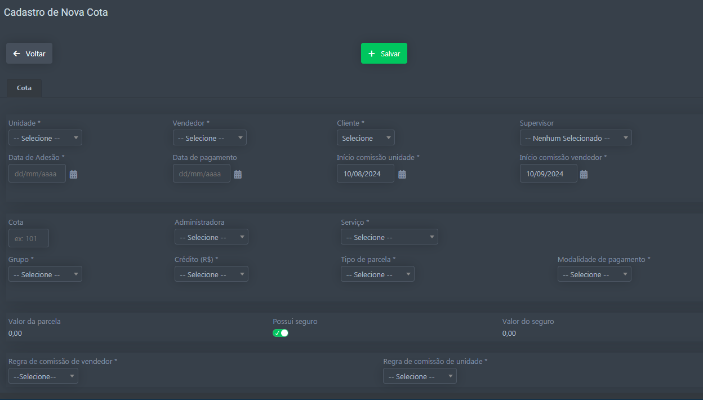The height and width of the screenshot is (400, 703).
Task: Click the green Salvar button
Action: (x=384, y=54)
